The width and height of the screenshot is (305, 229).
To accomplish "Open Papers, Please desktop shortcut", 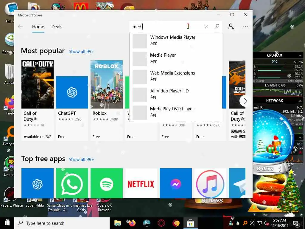I will (x=12, y=198).
